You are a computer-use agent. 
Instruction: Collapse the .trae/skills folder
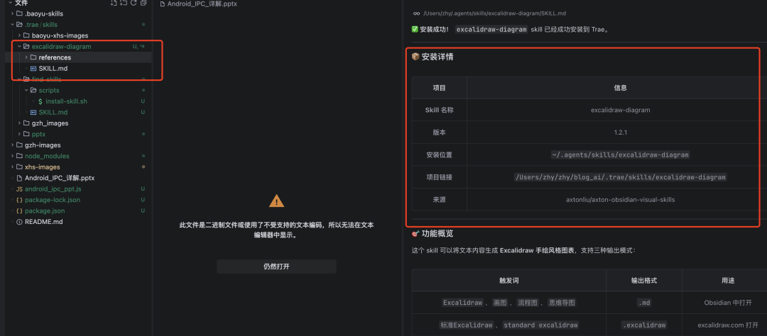12,24
